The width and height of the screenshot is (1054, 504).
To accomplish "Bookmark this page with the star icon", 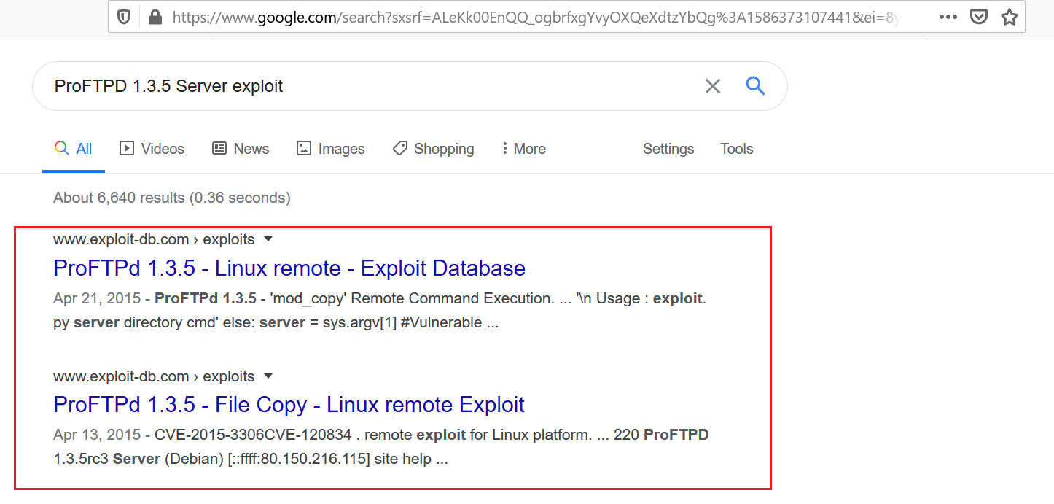I will pos(1010,18).
